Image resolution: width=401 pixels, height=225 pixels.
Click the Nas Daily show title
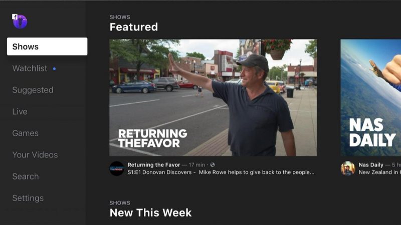click(371, 165)
